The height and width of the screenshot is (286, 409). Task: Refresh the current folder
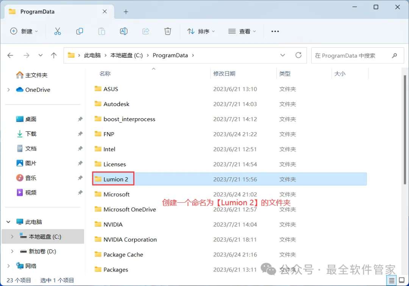(298, 55)
